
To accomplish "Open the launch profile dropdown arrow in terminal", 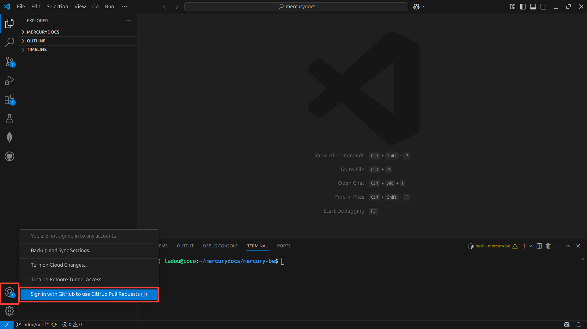I will (530, 246).
